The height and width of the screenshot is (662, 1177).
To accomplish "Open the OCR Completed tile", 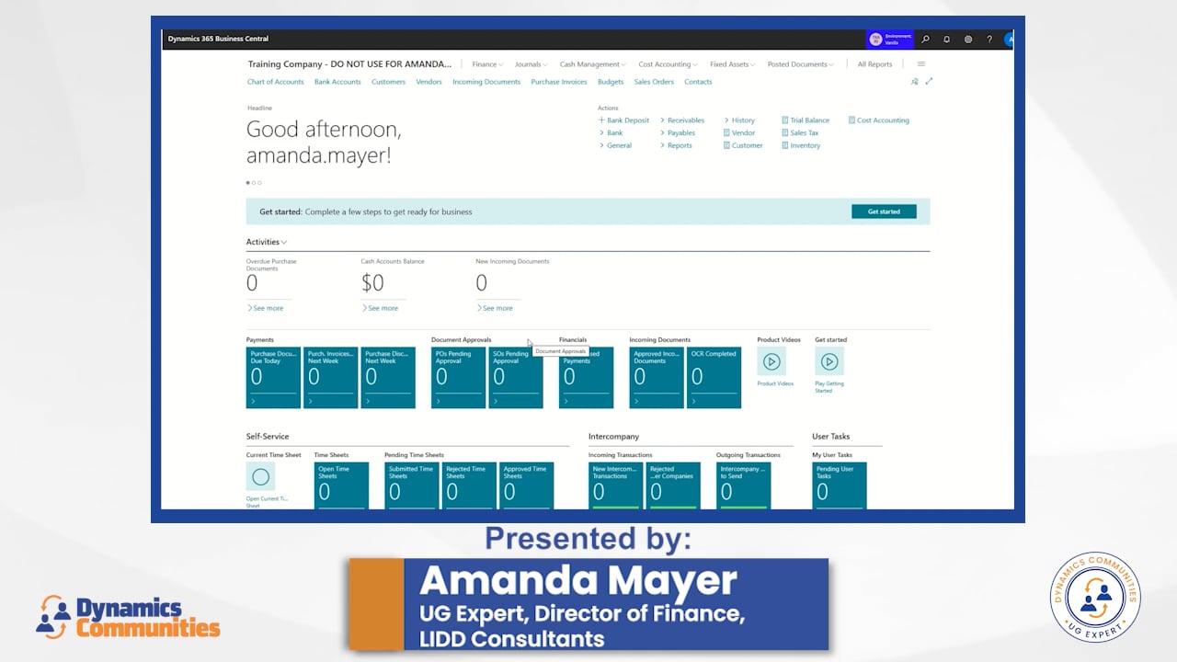I will pos(714,377).
